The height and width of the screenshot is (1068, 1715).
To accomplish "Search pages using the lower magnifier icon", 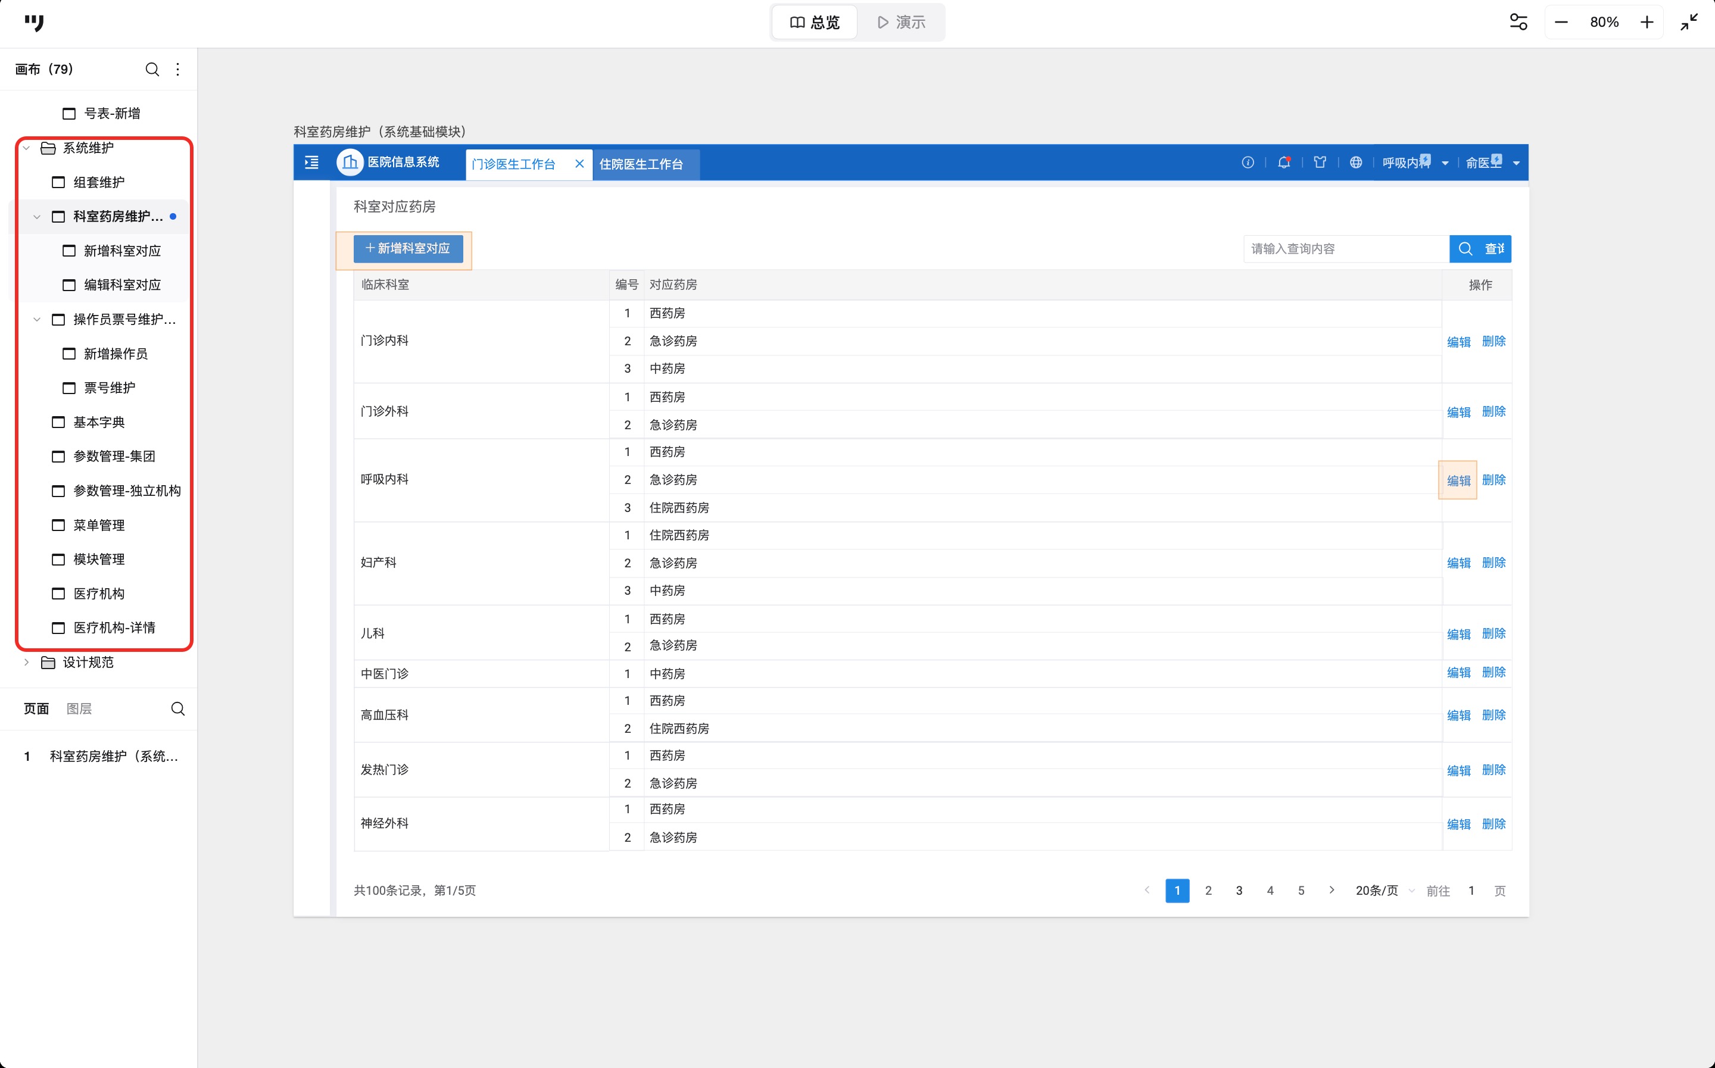I will pos(178,708).
